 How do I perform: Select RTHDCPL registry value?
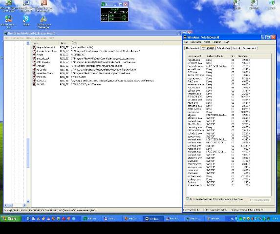(x=39, y=77)
